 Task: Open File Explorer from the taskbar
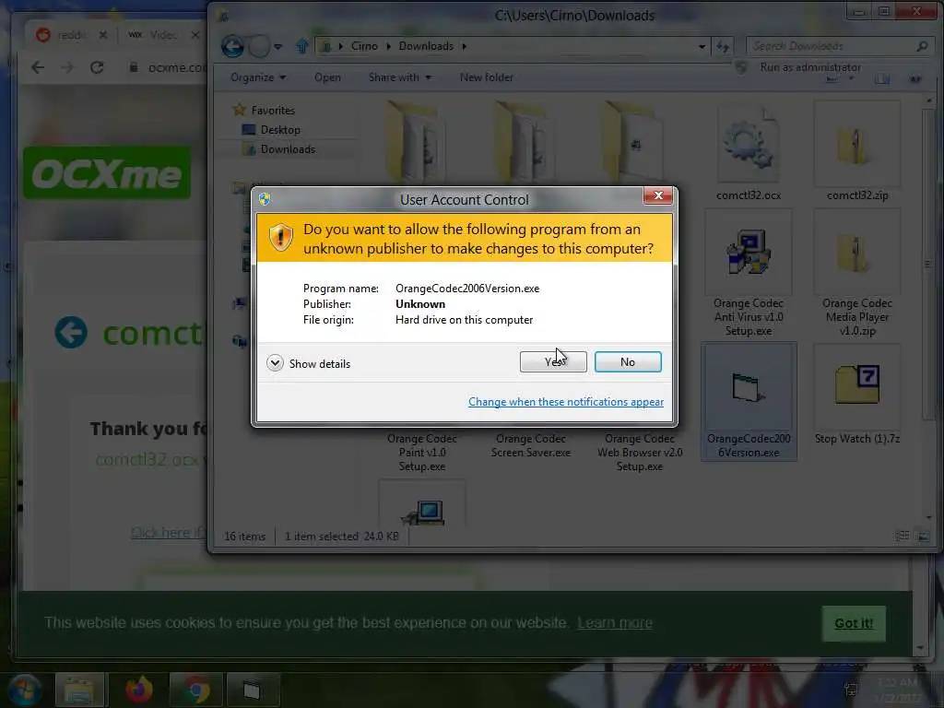79,690
